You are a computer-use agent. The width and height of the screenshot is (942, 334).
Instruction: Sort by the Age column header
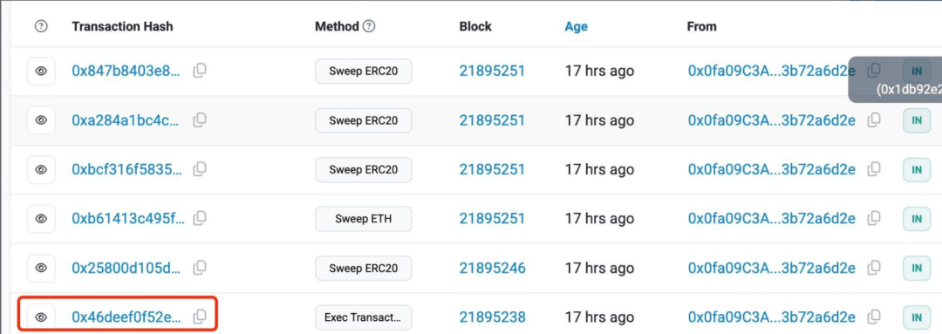click(576, 26)
